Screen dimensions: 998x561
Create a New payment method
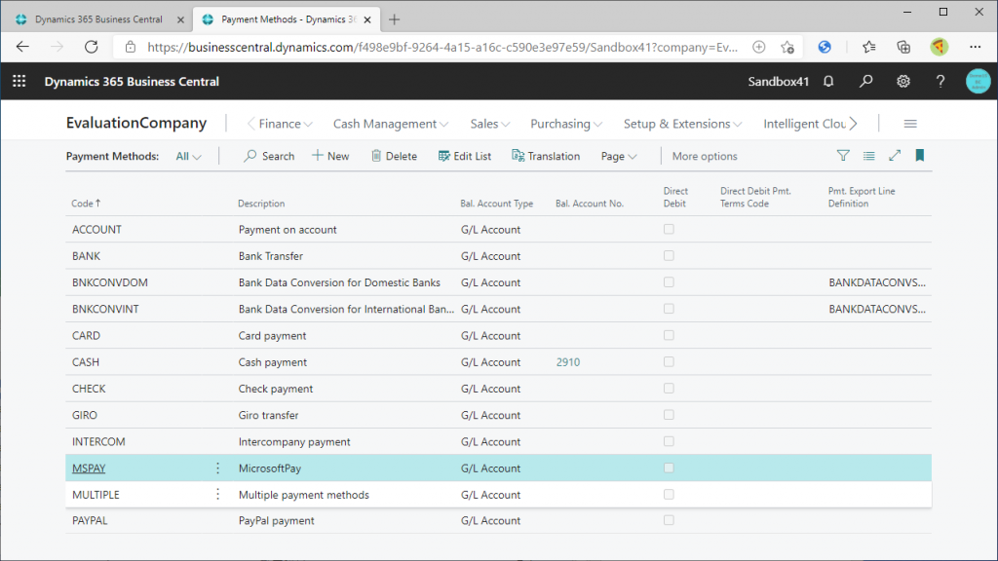(330, 157)
